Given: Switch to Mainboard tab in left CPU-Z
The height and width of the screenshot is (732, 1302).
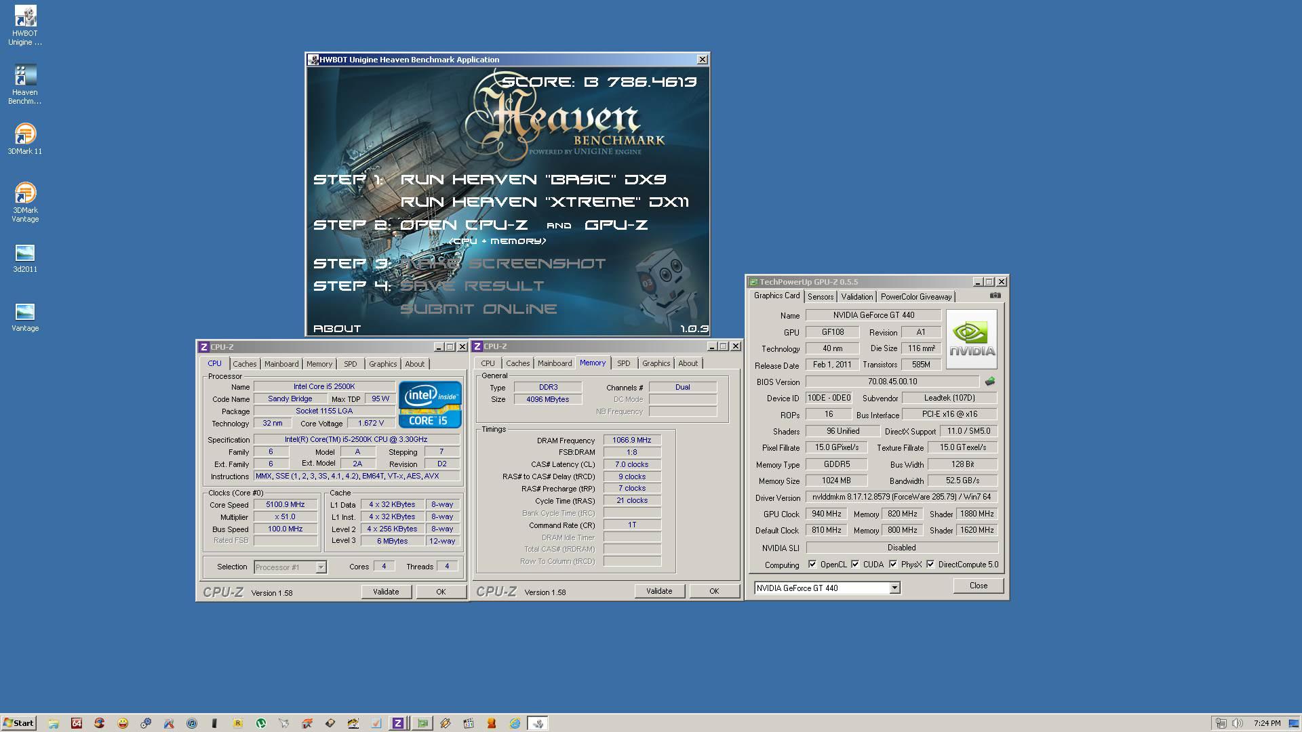Looking at the screenshot, I should 281,364.
